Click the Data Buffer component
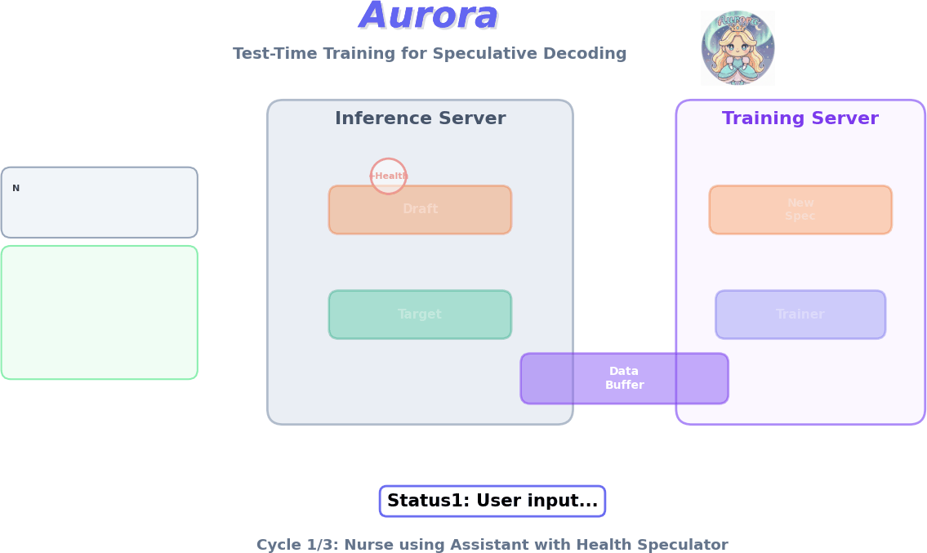The image size is (927, 553). [624, 378]
